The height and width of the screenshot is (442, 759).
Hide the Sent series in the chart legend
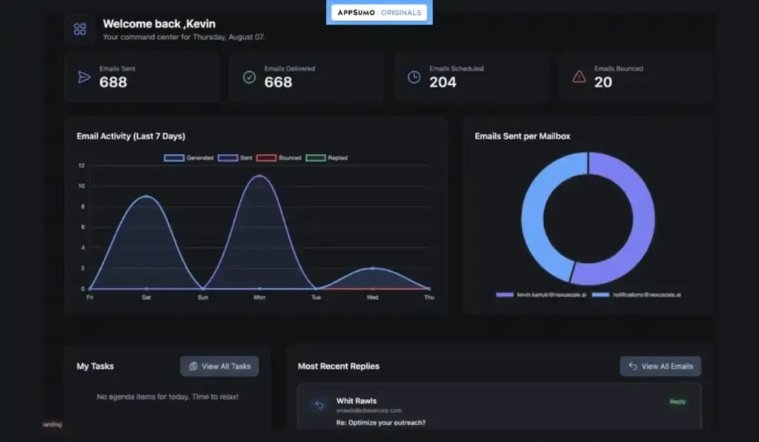point(236,158)
